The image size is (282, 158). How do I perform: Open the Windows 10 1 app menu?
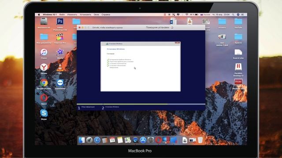[x=50, y=14]
